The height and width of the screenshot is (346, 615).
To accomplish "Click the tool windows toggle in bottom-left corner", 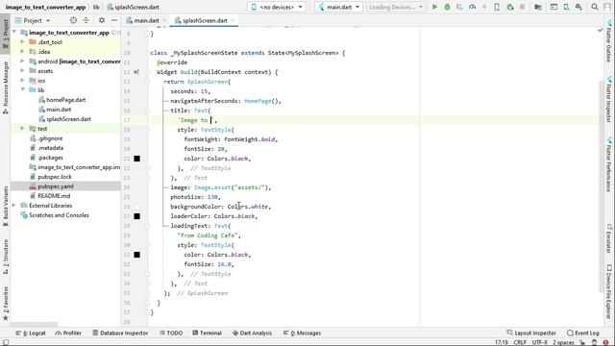I will (6, 342).
